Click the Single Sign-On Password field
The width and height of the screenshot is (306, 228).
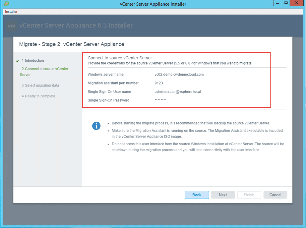tap(160, 100)
